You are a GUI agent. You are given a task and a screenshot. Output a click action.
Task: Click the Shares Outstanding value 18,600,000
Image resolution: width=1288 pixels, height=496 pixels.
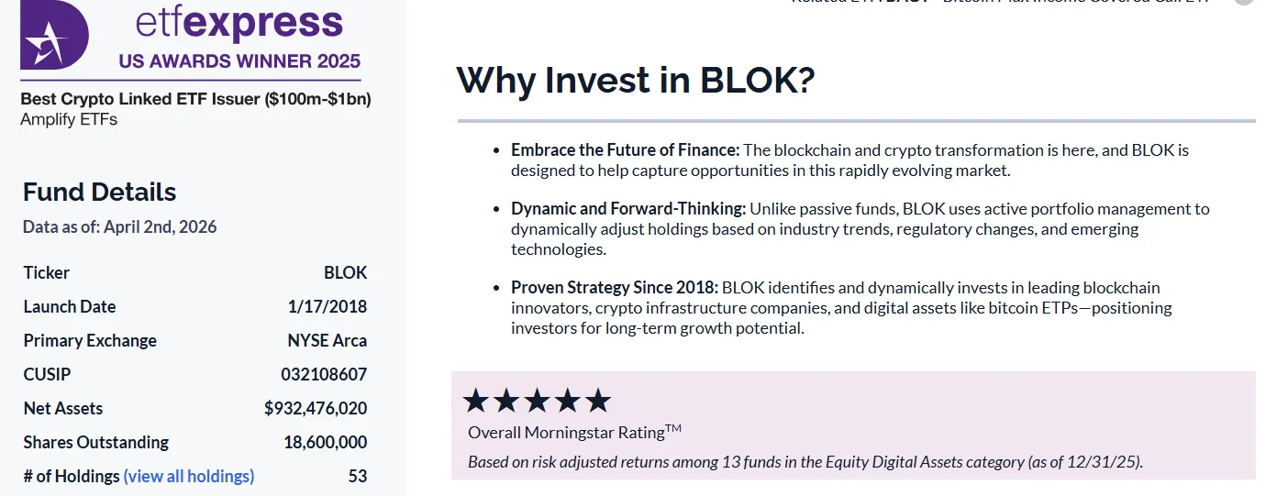click(x=326, y=442)
